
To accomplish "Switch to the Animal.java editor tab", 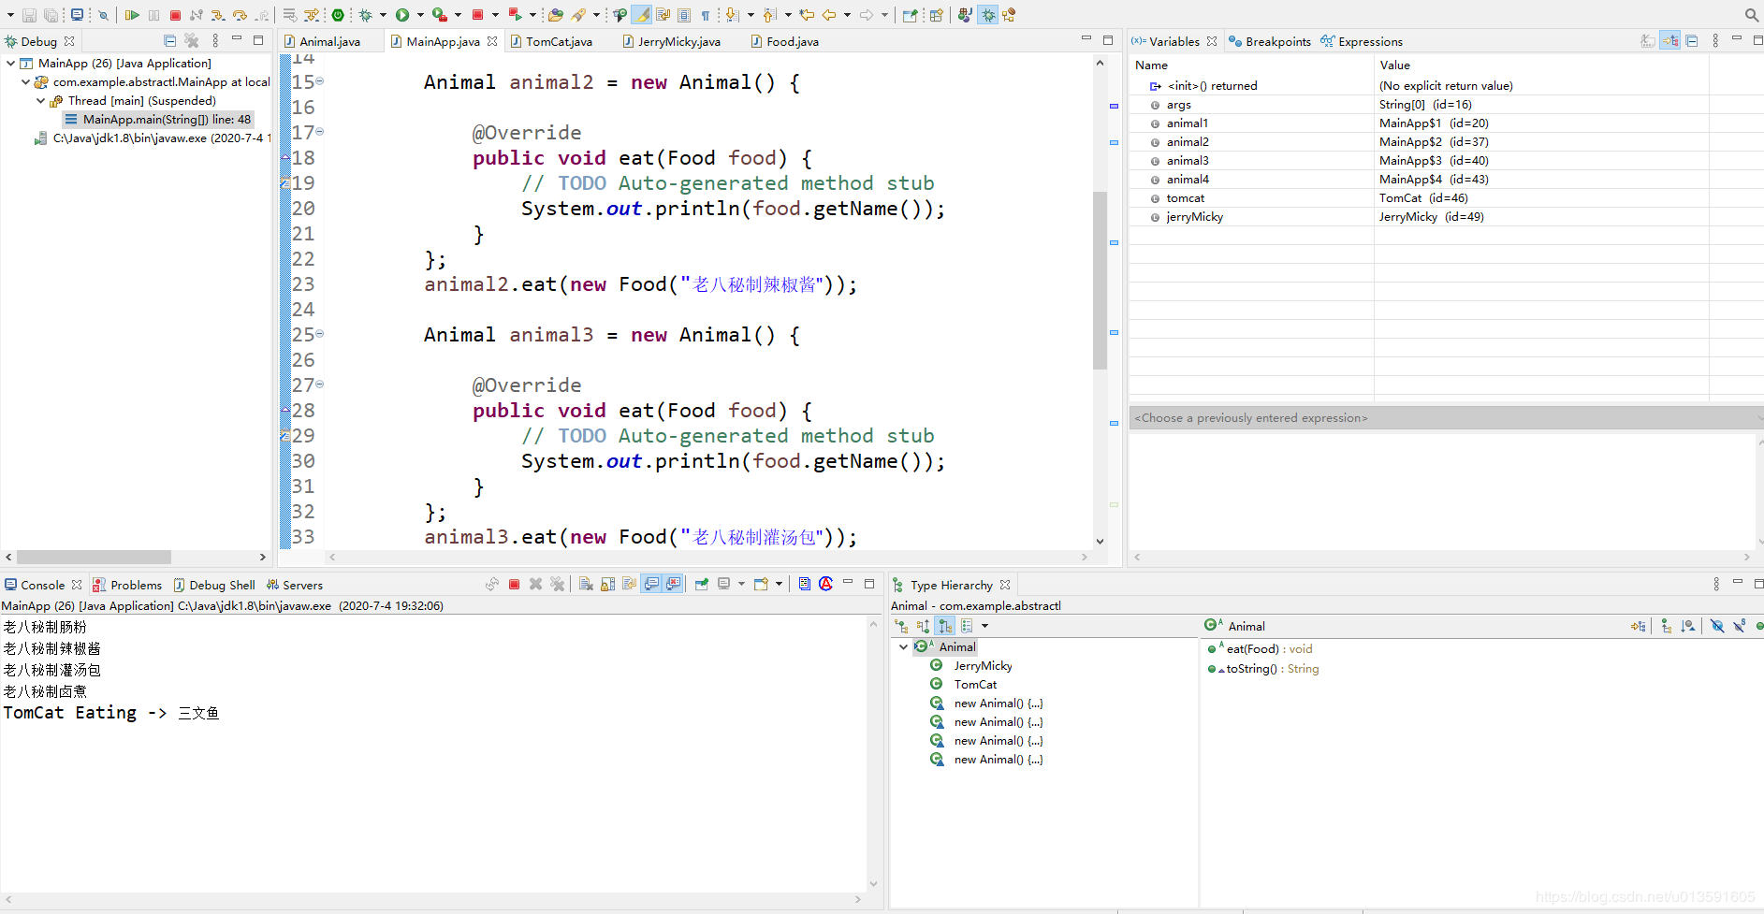I will coord(329,41).
